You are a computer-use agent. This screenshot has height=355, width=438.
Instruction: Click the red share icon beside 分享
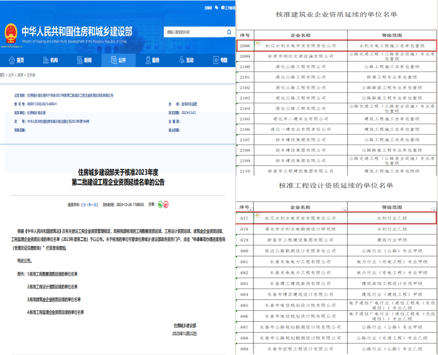pos(166,204)
